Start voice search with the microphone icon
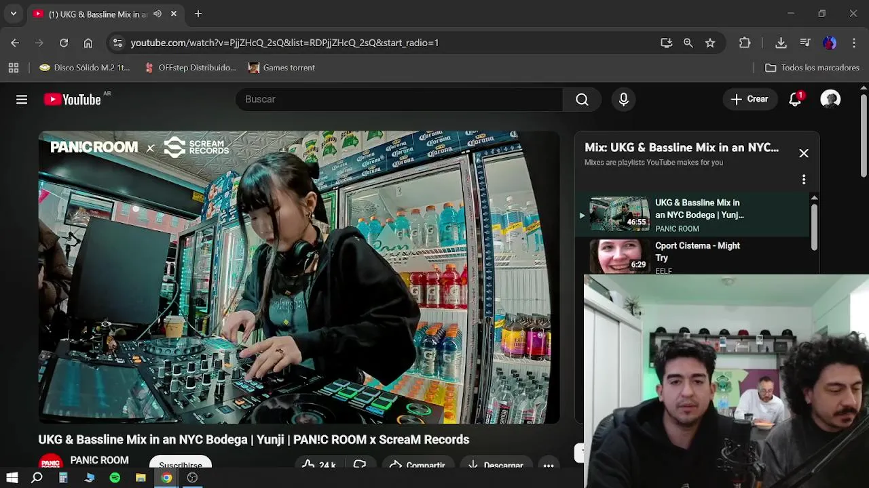The width and height of the screenshot is (869, 488). [624, 100]
